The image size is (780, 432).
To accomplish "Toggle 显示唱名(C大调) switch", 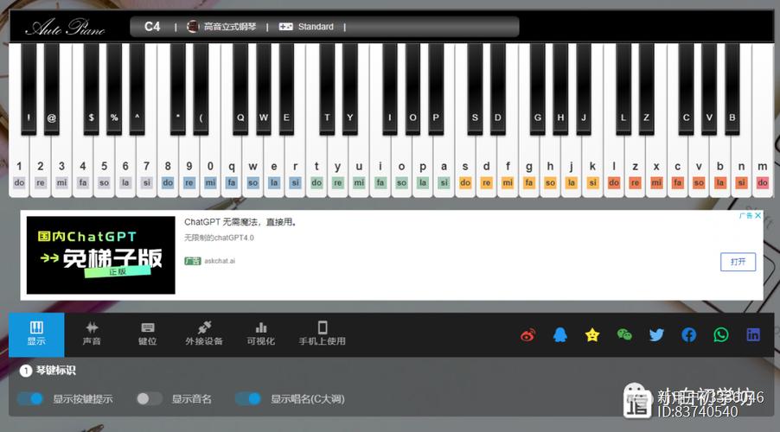I will [x=247, y=398].
